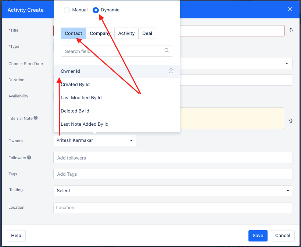
Task: Add Owner Id with plus icon
Action: point(171,71)
